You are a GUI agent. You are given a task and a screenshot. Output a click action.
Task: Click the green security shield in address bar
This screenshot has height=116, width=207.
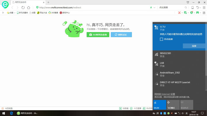37,7
